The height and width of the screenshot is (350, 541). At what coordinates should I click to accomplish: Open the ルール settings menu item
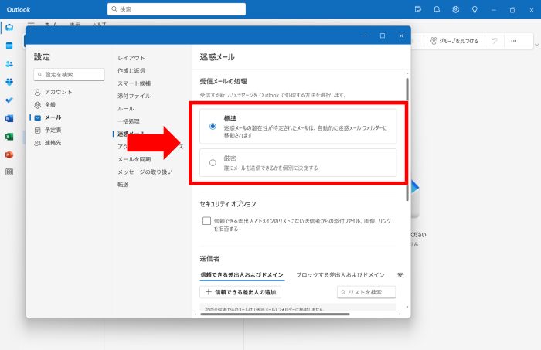pos(125,108)
